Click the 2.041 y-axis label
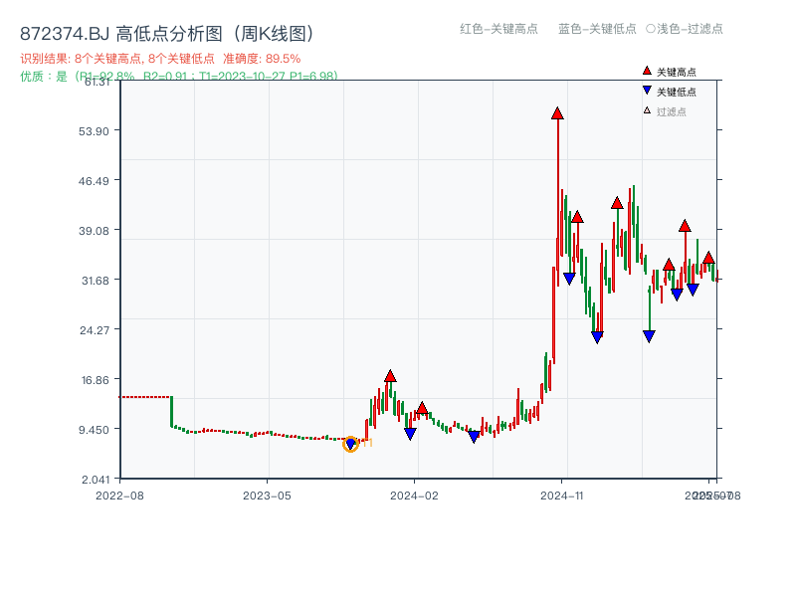Screen dimensions: 796x597 (96, 480)
